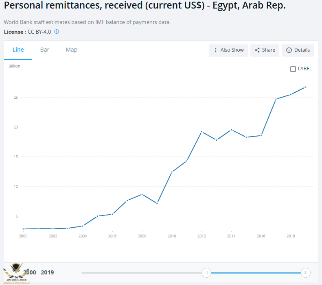Image resolution: width=322 pixels, height=285 pixels.
Task: Select the final 2019 data point
Action: (306, 87)
